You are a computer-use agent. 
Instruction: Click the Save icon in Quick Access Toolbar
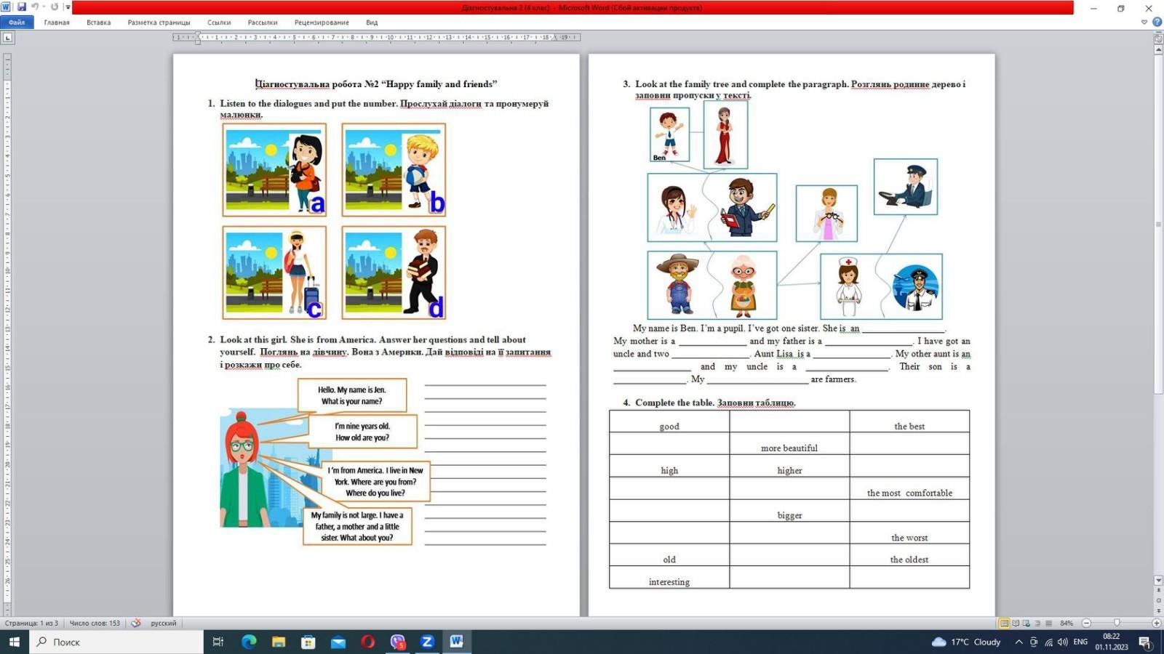21,7
